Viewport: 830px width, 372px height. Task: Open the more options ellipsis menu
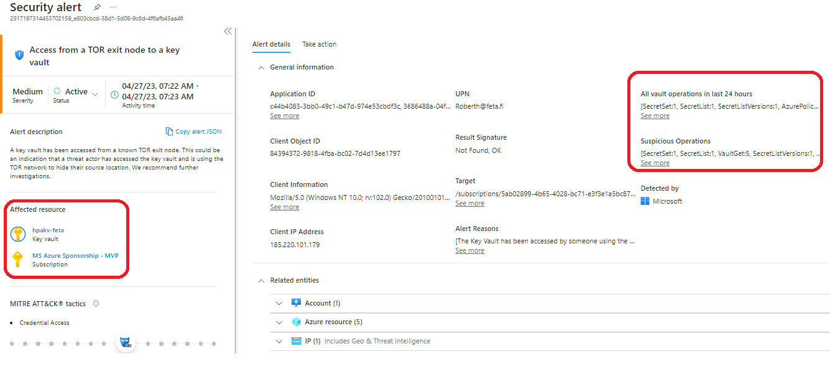point(113,7)
